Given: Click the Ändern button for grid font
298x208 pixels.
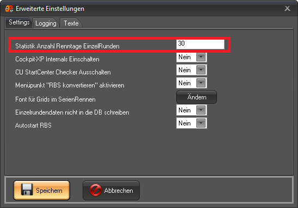Looking at the screenshot, I should point(196,97).
